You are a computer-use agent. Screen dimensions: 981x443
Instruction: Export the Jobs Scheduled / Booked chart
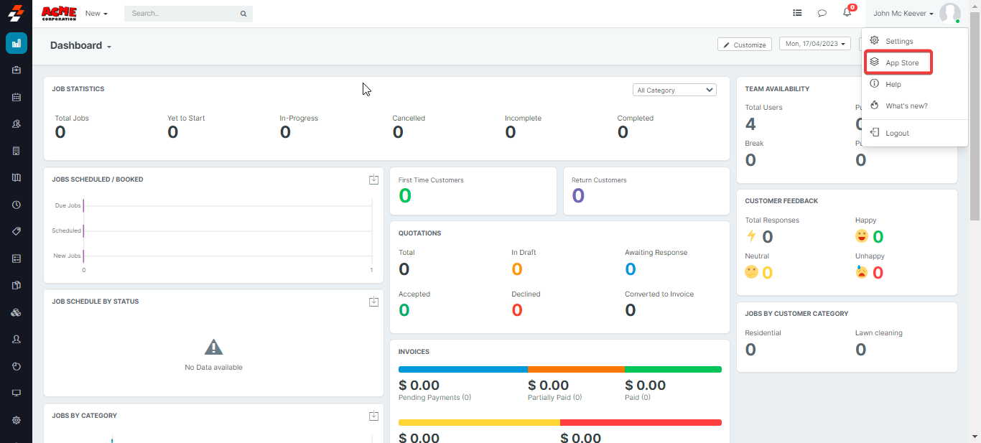[x=373, y=179]
